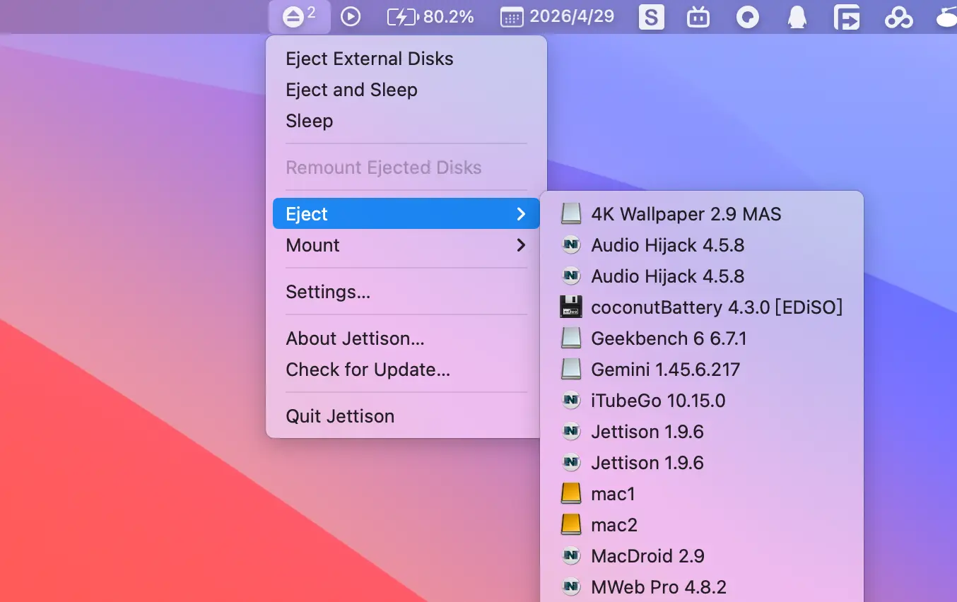957x602 pixels.
Task: Click the icon beside MacDroid 2.9
Action: [571, 556]
